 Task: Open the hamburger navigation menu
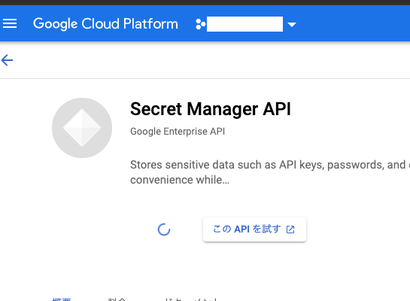point(10,23)
